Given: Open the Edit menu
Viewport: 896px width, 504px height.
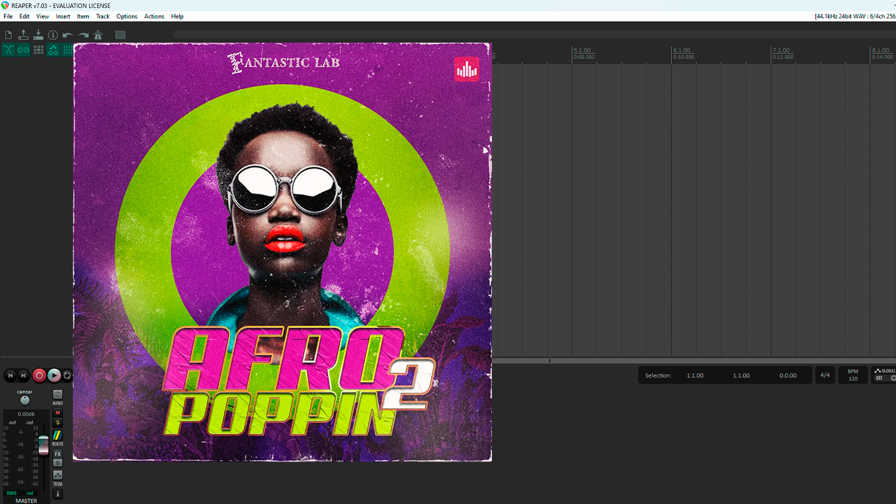Looking at the screenshot, I should coord(24,16).
